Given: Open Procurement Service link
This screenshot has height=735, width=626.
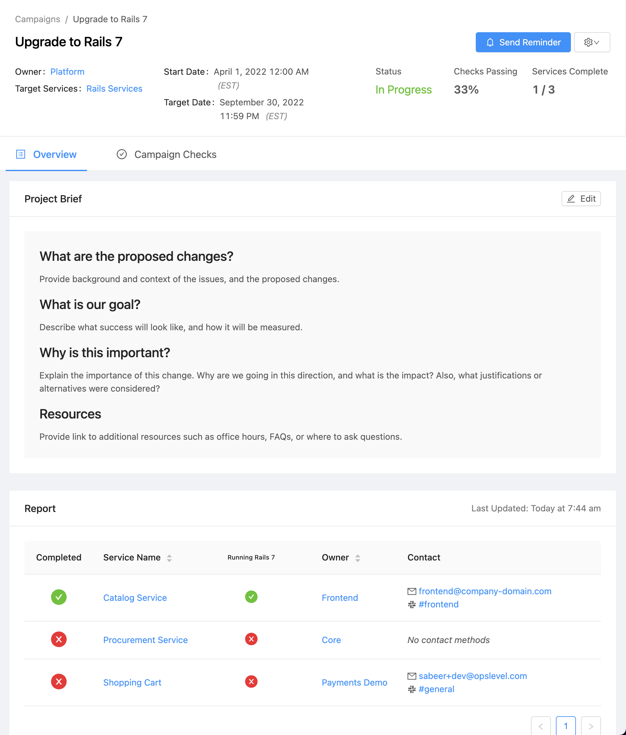Looking at the screenshot, I should (x=146, y=640).
